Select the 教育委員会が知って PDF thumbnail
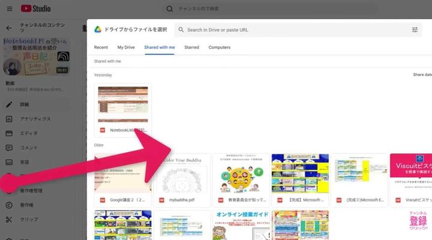Image resolution: width=432 pixels, height=240 pixels. [241, 173]
